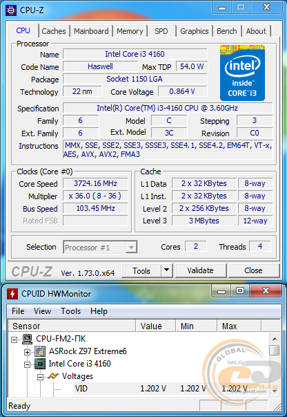Click the CPU-Z title bar app icon
Image resolution: width=287 pixels, height=417 pixels.
(x=11, y=10)
